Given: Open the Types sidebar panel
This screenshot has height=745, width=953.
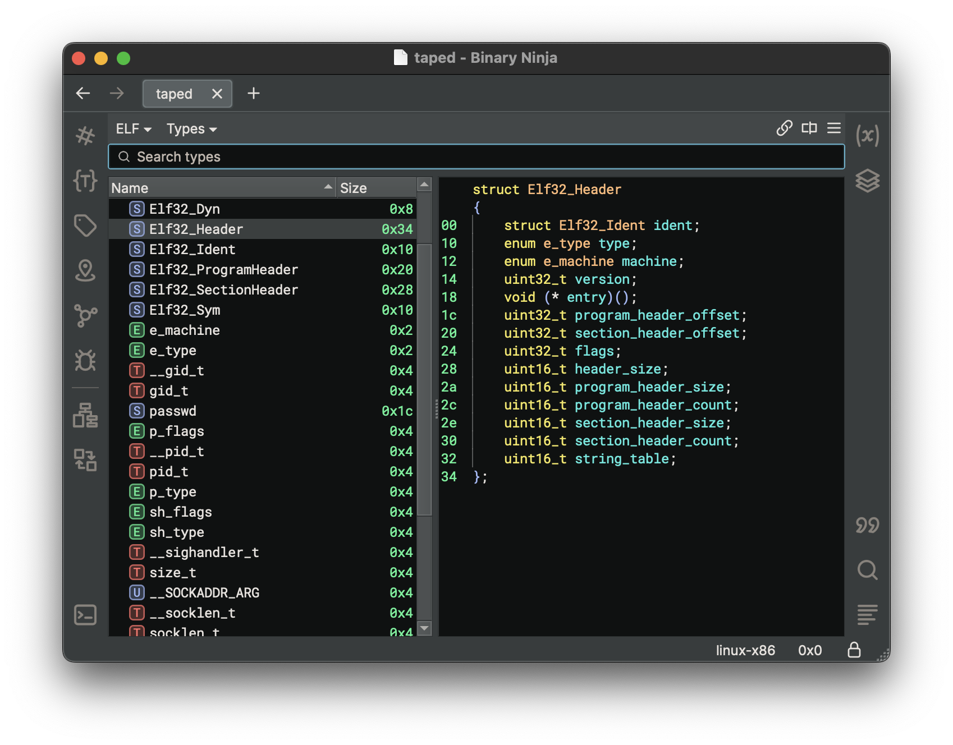Looking at the screenshot, I should [85, 180].
